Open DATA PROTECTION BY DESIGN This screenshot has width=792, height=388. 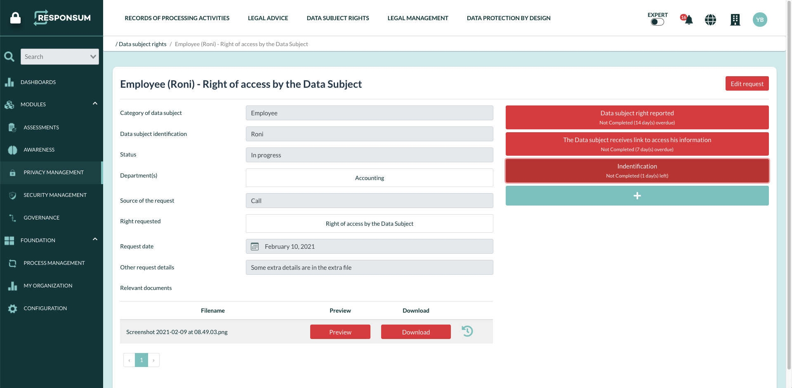tap(508, 18)
